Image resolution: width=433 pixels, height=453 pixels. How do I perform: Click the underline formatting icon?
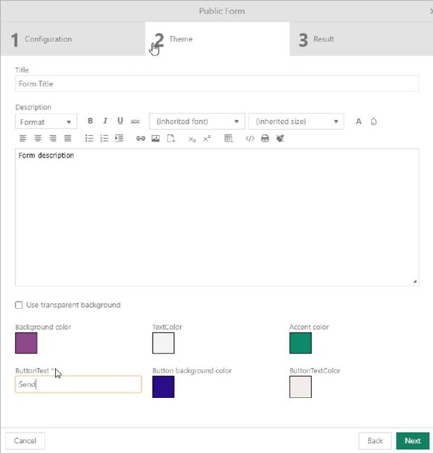tap(120, 121)
